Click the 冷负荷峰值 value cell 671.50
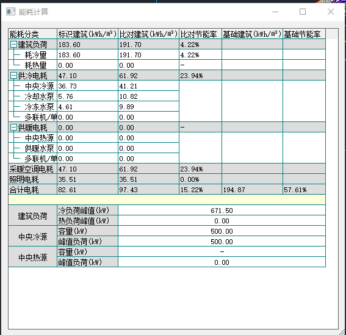Image resolution: width=346 pixels, height=335 pixels. pyautogui.click(x=222, y=211)
